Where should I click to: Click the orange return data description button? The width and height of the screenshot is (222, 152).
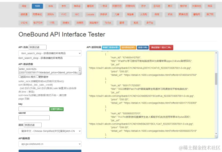128,47
